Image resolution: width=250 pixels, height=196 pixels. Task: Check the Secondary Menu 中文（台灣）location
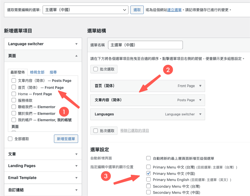149,186
